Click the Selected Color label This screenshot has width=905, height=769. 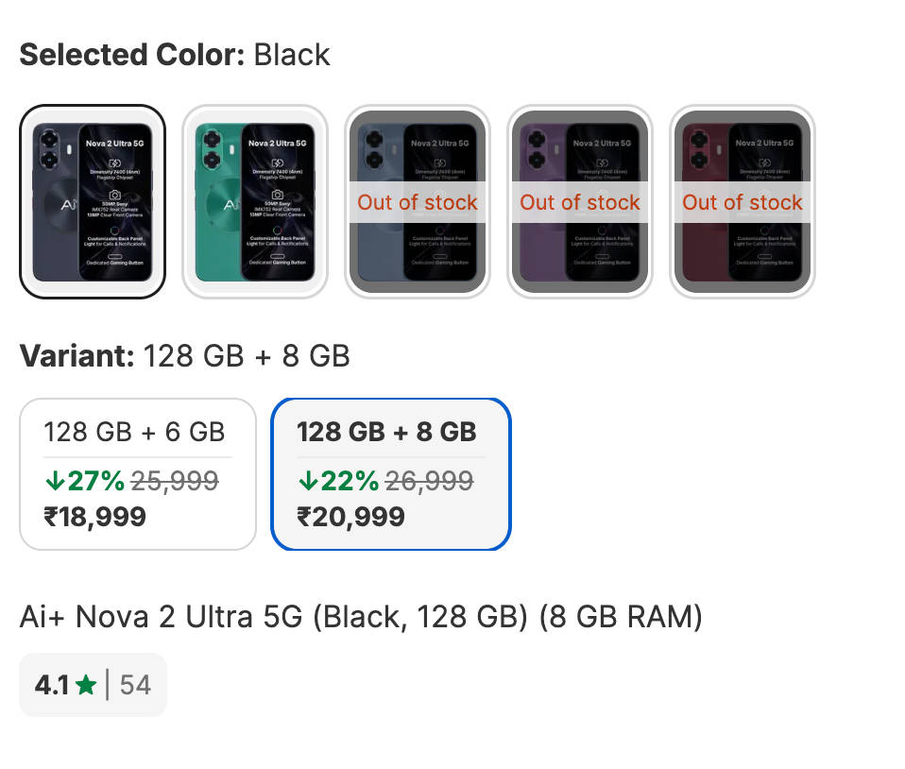click(132, 55)
